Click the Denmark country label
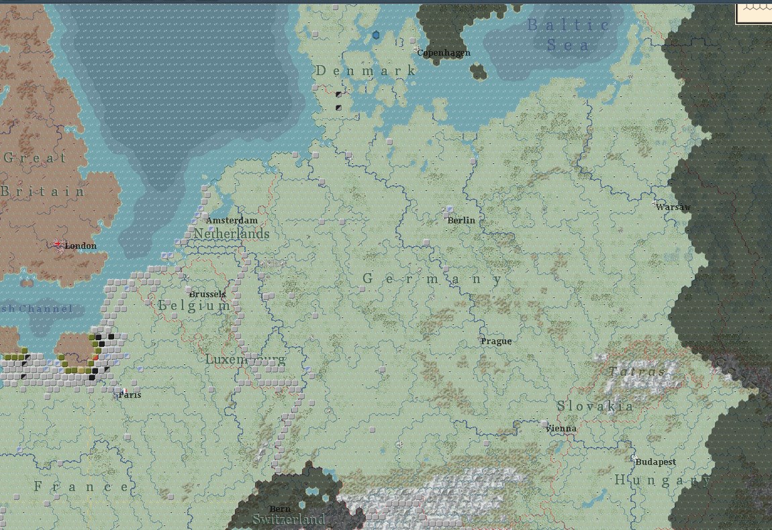This screenshot has width=772, height=530. (366, 71)
